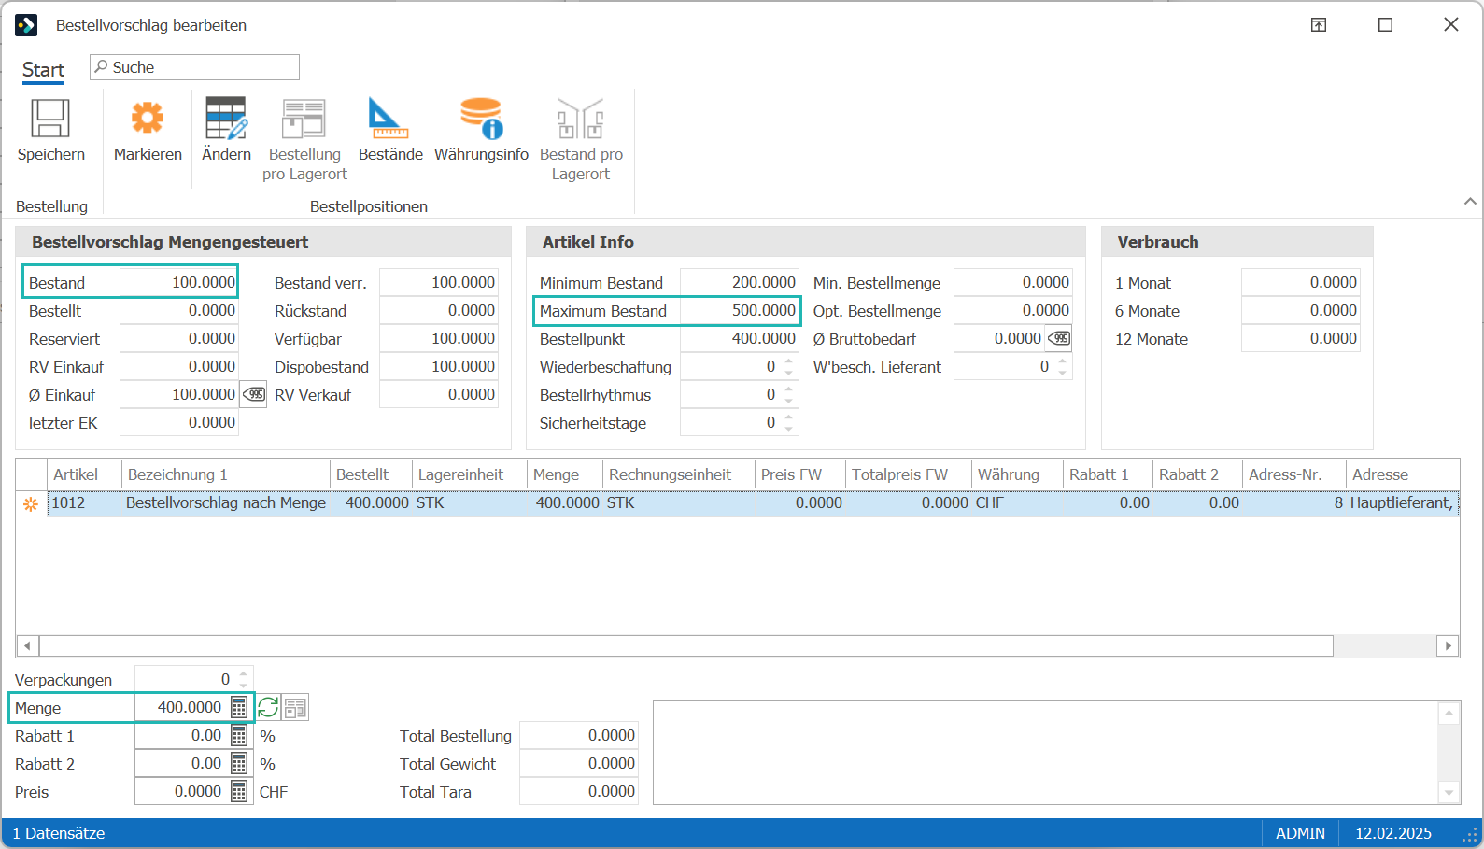Click Bestellung pro Lagerort icon

coord(304,119)
